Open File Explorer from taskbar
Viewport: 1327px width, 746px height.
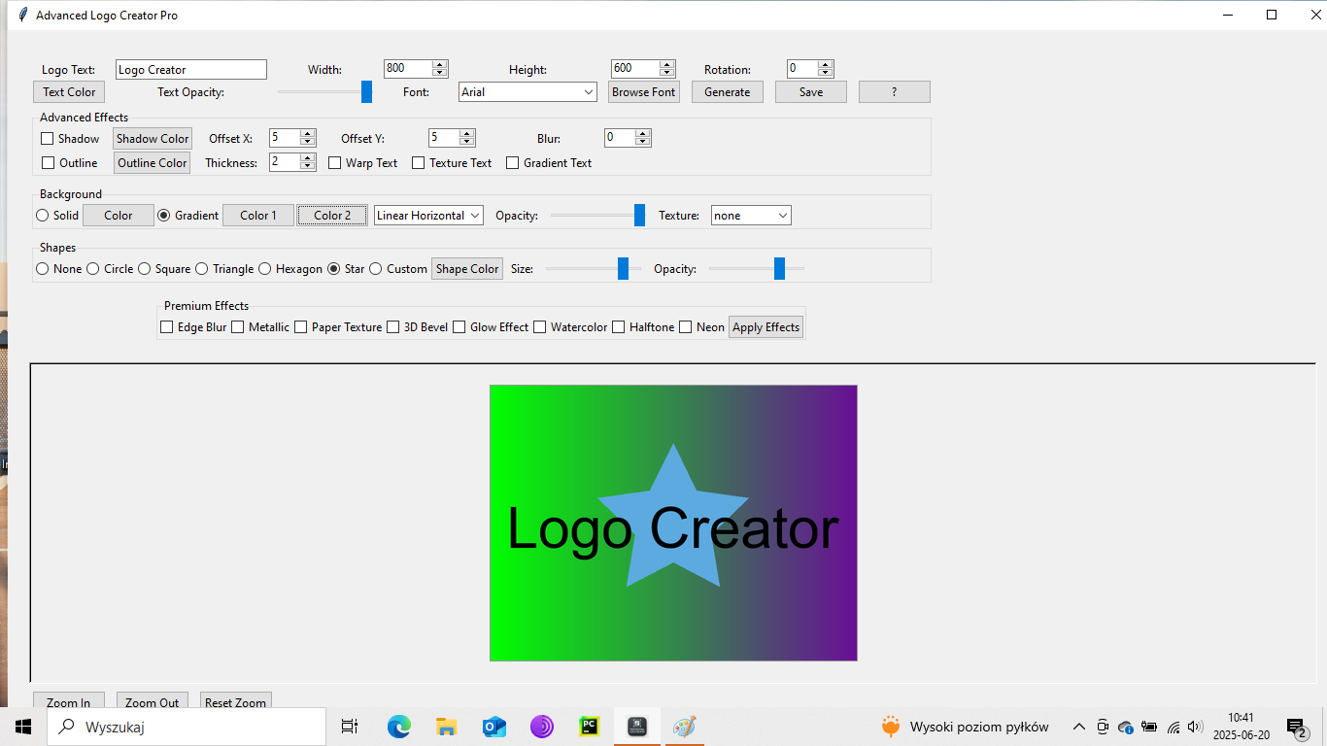(x=446, y=727)
